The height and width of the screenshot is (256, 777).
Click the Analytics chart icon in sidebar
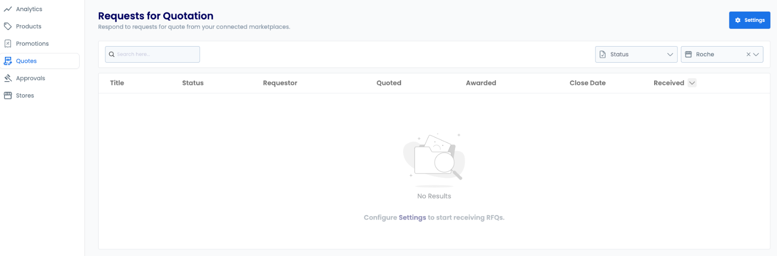pos(8,9)
